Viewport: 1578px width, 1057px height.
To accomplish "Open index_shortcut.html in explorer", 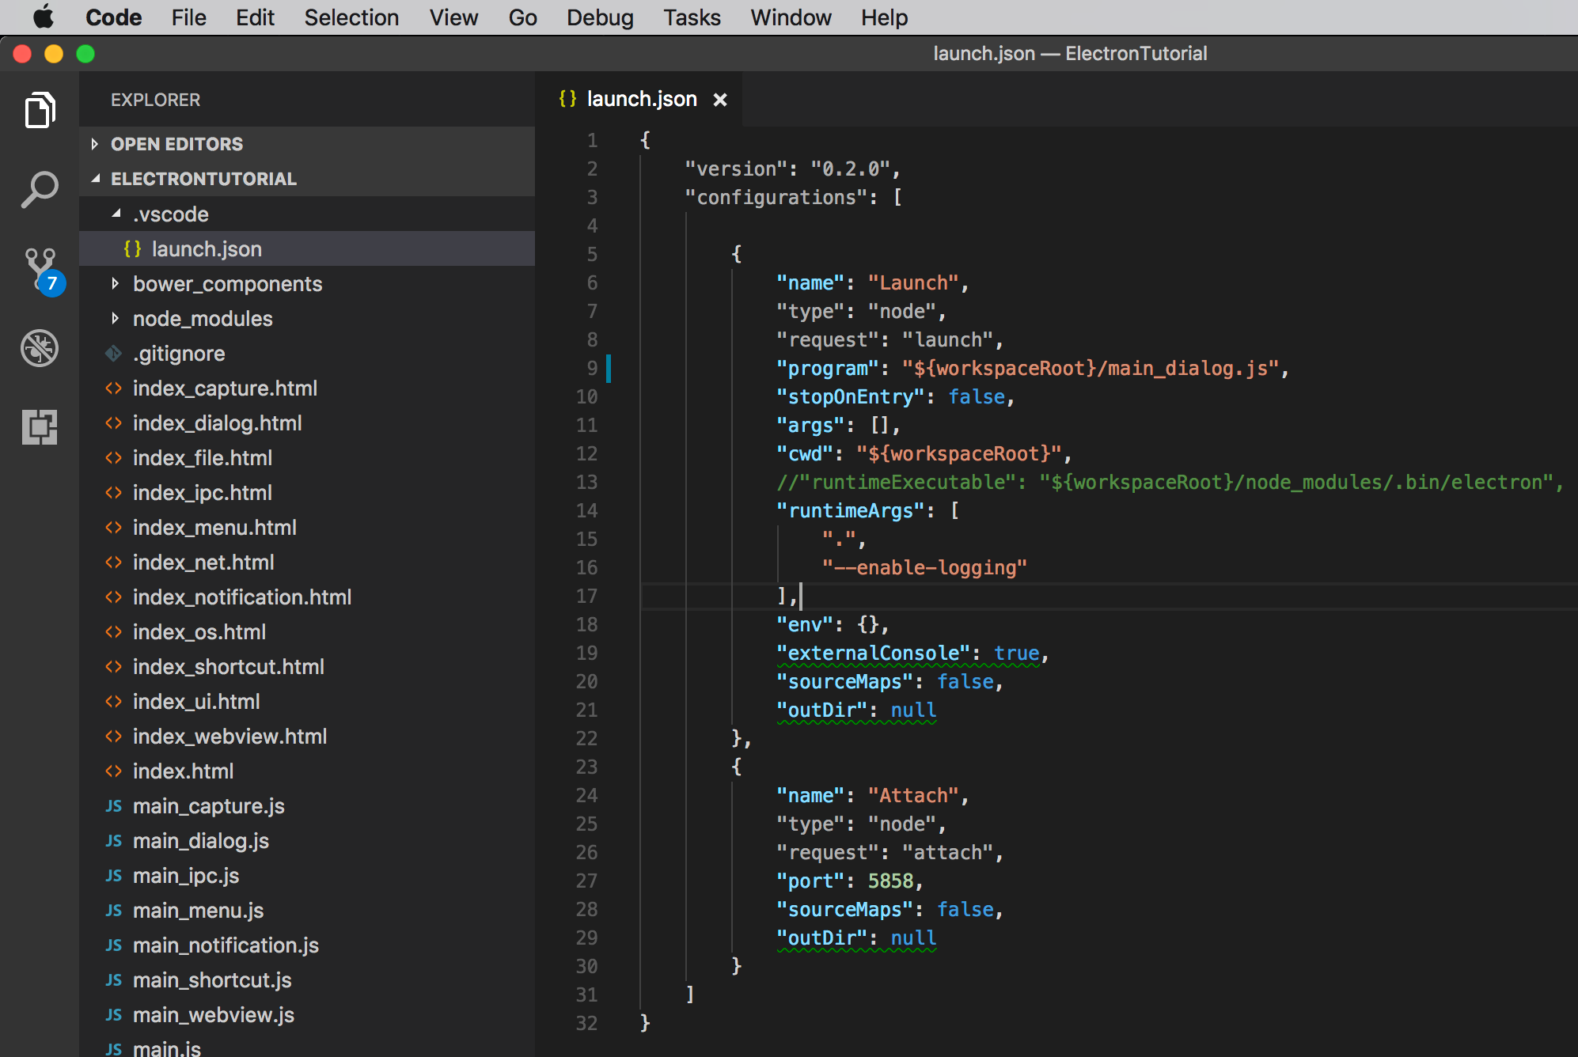I will coord(307,667).
